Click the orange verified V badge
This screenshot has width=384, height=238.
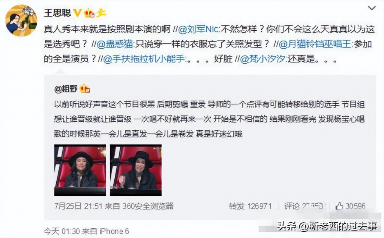pos(78,12)
